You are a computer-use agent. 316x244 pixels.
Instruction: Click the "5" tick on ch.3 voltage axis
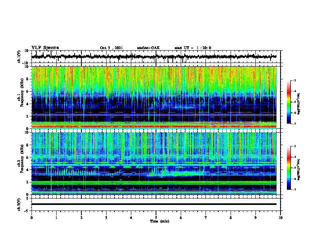28,199
